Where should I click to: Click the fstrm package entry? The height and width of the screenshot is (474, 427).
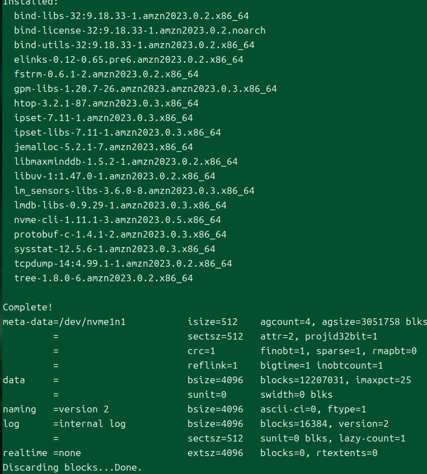pos(106,74)
